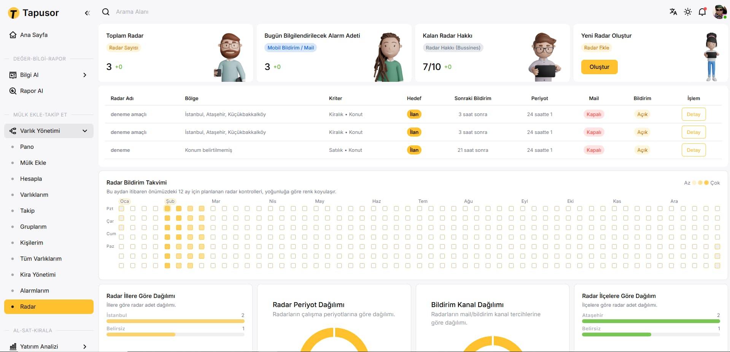Screen dimensions: 730x352
Task: Click the Oca month label in calendar
Action: [124, 201]
